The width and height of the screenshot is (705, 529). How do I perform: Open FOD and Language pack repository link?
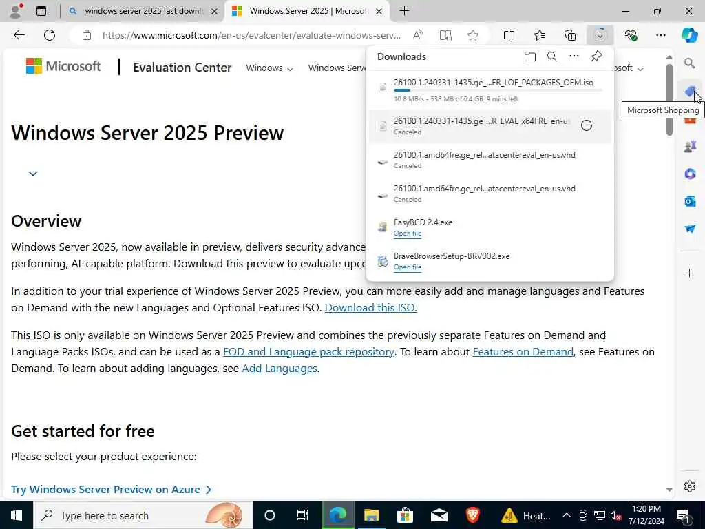(x=308, y=352)
